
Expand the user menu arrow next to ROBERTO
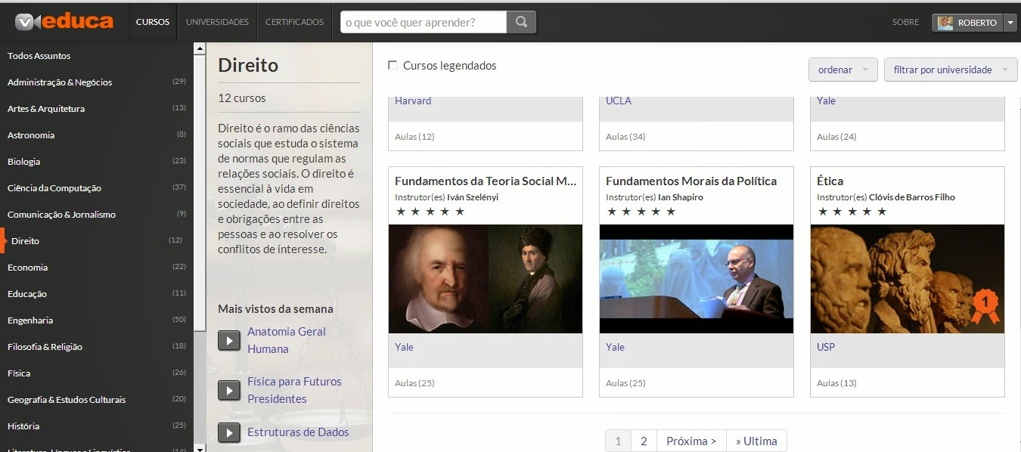[1011, 23]
